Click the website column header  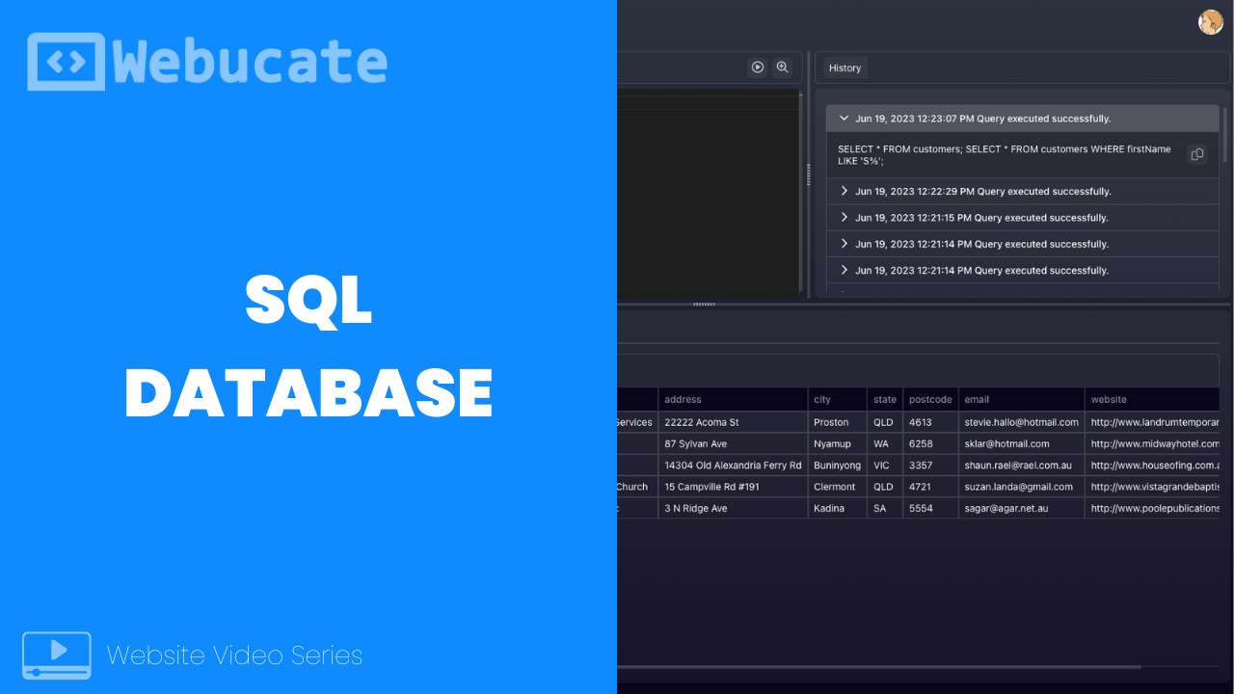coord(1152,399)
